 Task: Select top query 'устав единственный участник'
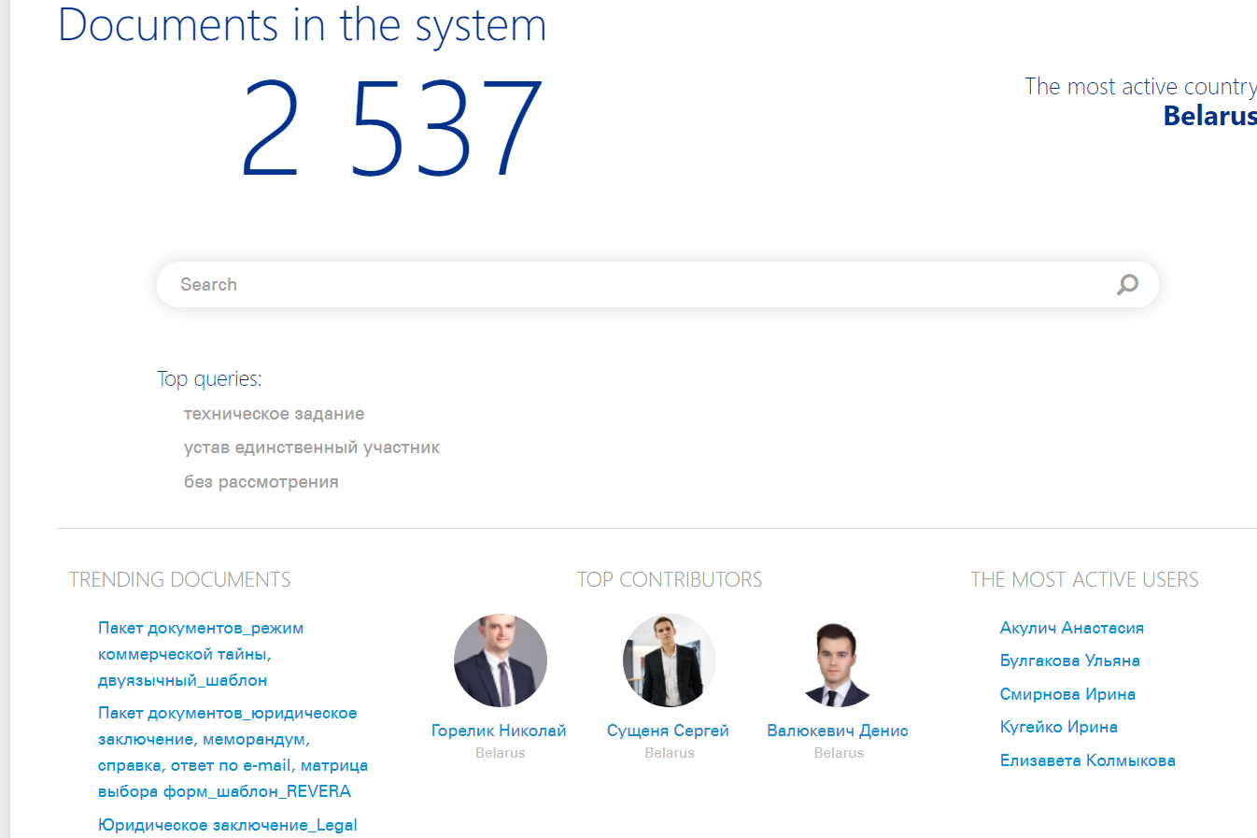point(311,447)
